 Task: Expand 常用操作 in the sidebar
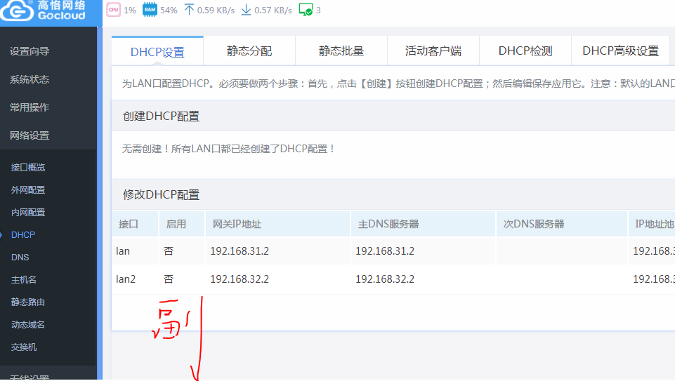point(30,107)
